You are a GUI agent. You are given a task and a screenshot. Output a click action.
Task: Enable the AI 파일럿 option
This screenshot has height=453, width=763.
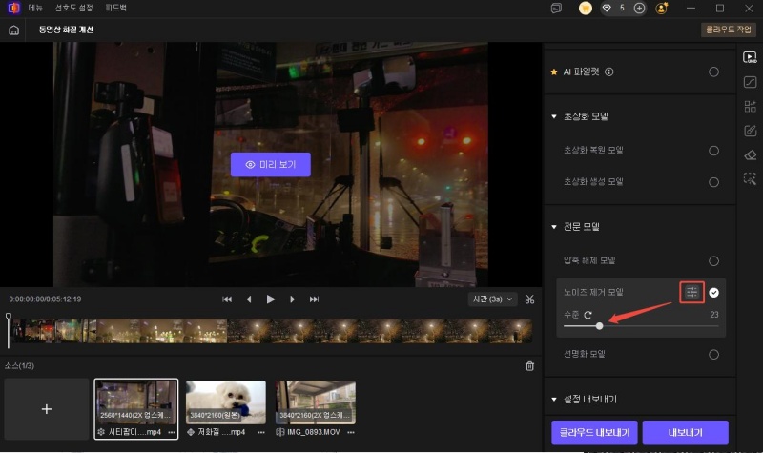713,72
